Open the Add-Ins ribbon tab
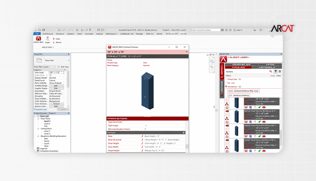Viewport: 316px width, 181px height. coord(150,34)
